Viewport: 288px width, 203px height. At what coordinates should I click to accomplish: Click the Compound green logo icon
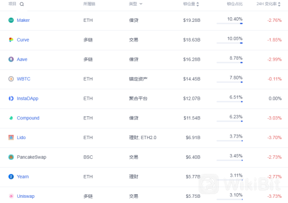tap(11, 118)
